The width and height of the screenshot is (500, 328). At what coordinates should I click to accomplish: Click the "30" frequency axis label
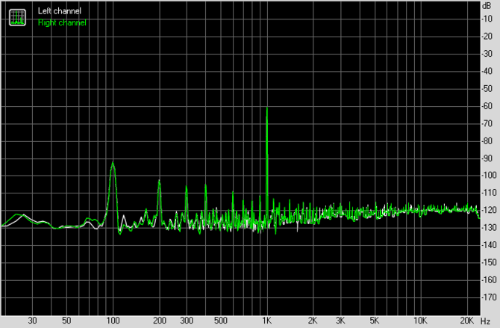click(x=32, y=321)
